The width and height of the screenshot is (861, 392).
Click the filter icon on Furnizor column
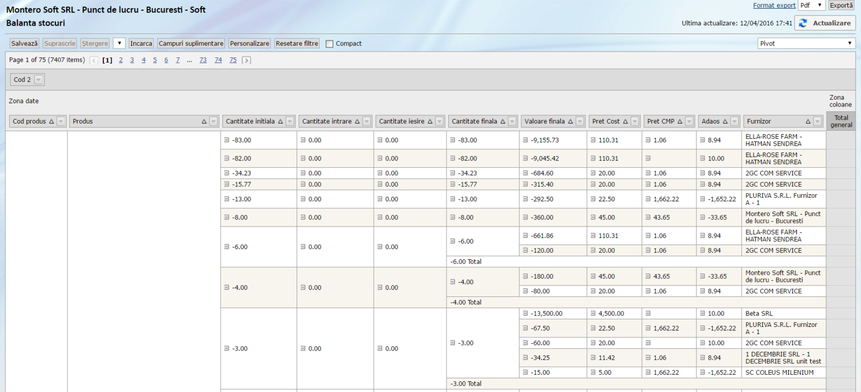[817, 122]
